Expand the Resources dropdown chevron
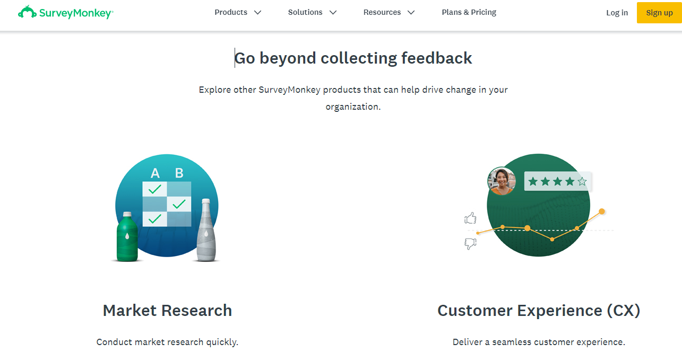682x361 pixels. click(x=411, y=13)
